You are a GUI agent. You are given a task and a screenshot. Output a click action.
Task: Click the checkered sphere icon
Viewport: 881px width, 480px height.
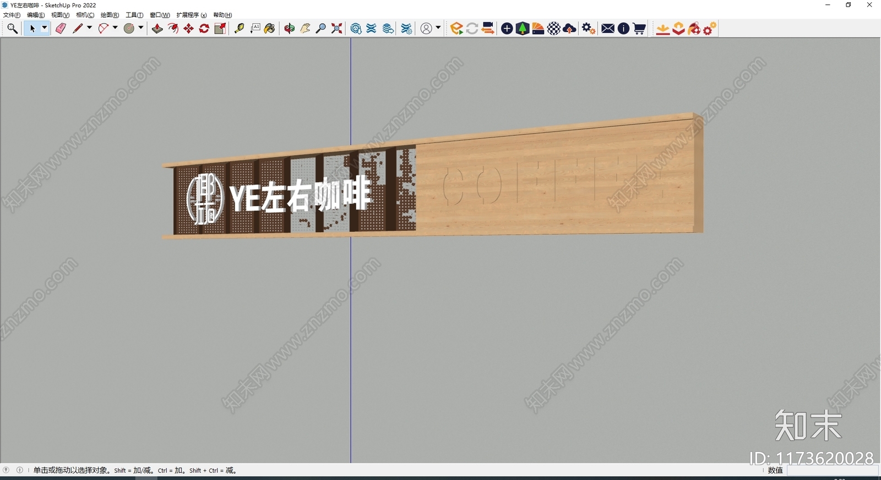click(x=554, y=29)
